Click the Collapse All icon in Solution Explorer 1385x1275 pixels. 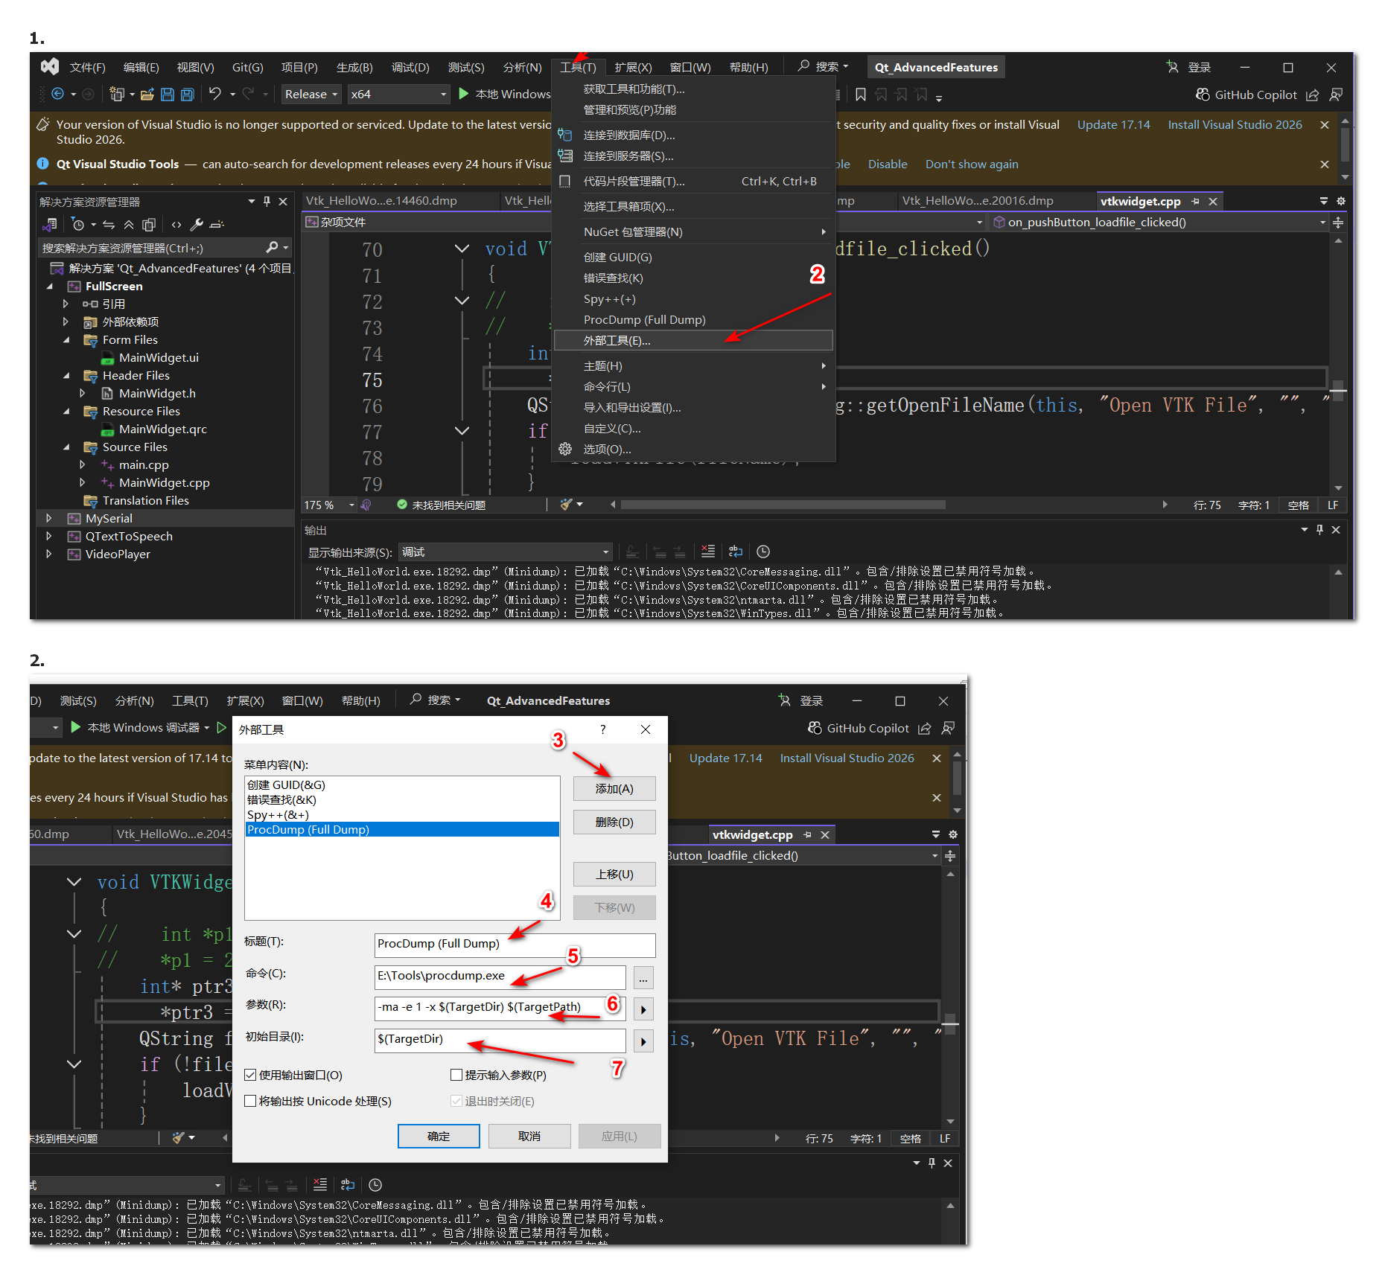tap(129, 224)
